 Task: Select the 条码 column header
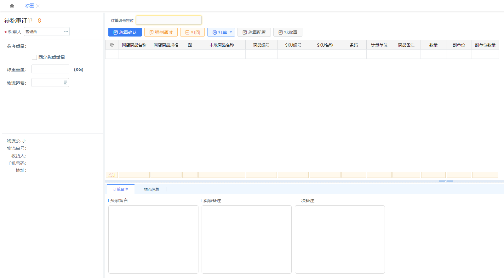click(x=354, y=45)
